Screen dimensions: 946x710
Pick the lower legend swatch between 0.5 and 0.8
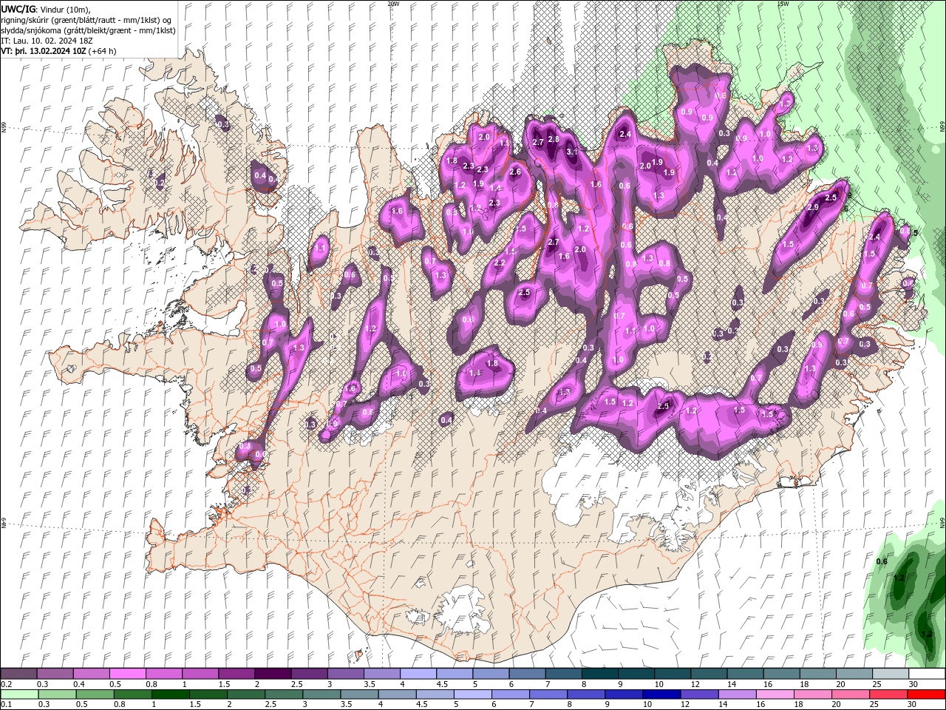[x=95, y=694]
